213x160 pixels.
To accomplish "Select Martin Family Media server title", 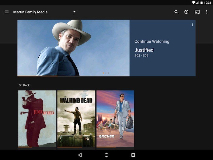I will point(30,12).
